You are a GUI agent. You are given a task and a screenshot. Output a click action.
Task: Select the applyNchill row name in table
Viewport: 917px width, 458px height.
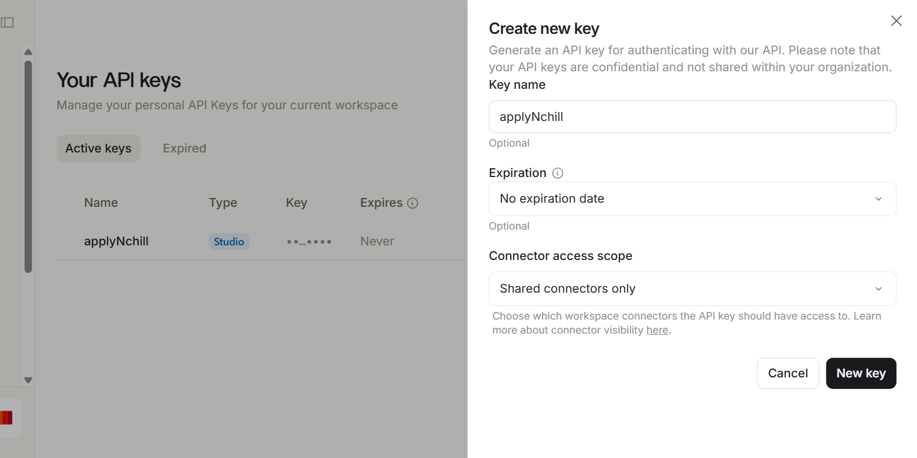click(116, 241)
